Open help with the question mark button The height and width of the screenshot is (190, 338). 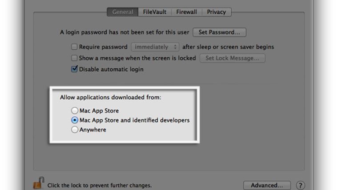pos(300,185)
